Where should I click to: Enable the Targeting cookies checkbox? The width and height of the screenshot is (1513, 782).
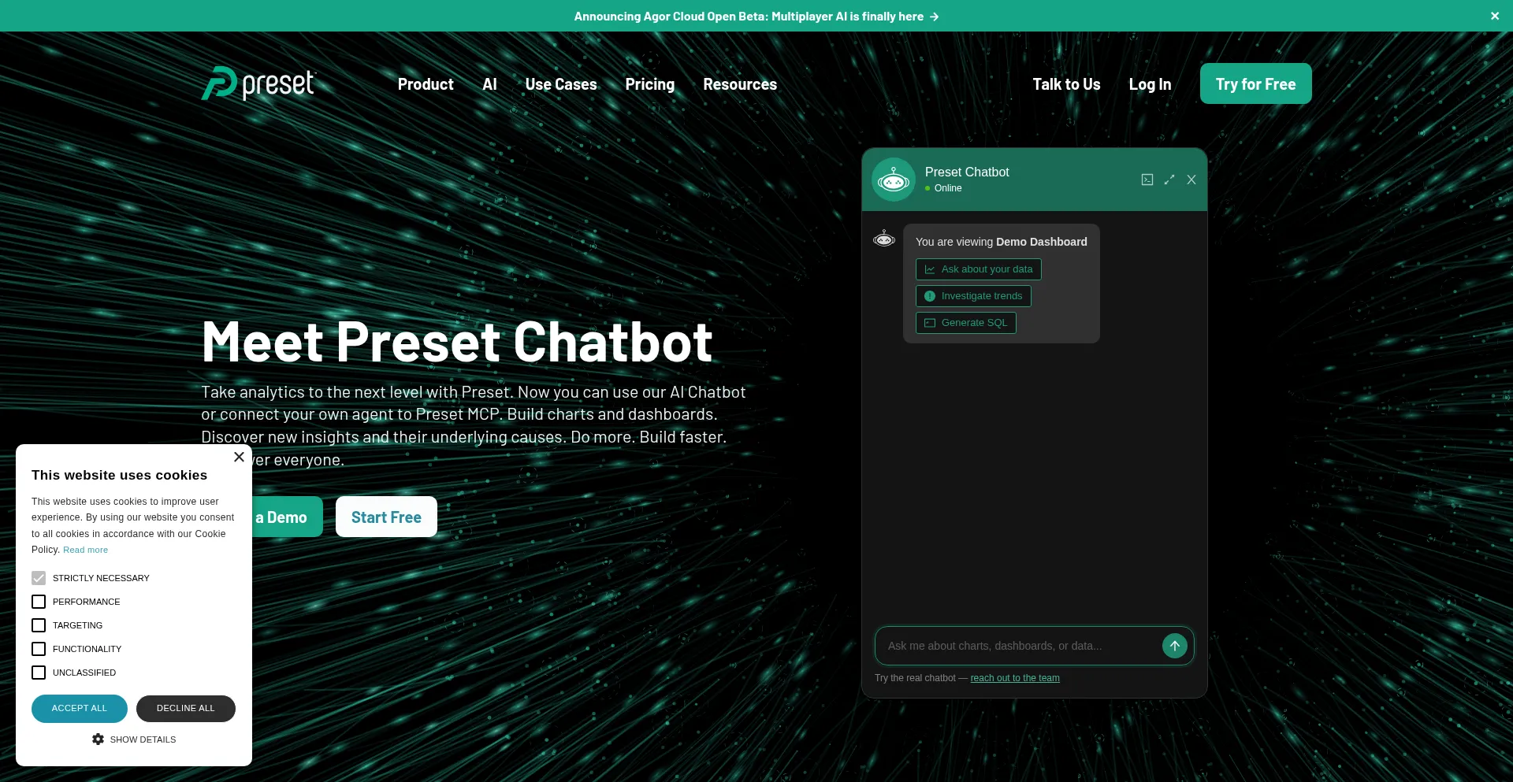(x=39, y=625)
